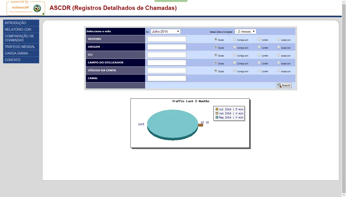Click the 'Meses Atrás a Comparar' label
The height and width of the screenshot is (197, 346).
[222, 32]
